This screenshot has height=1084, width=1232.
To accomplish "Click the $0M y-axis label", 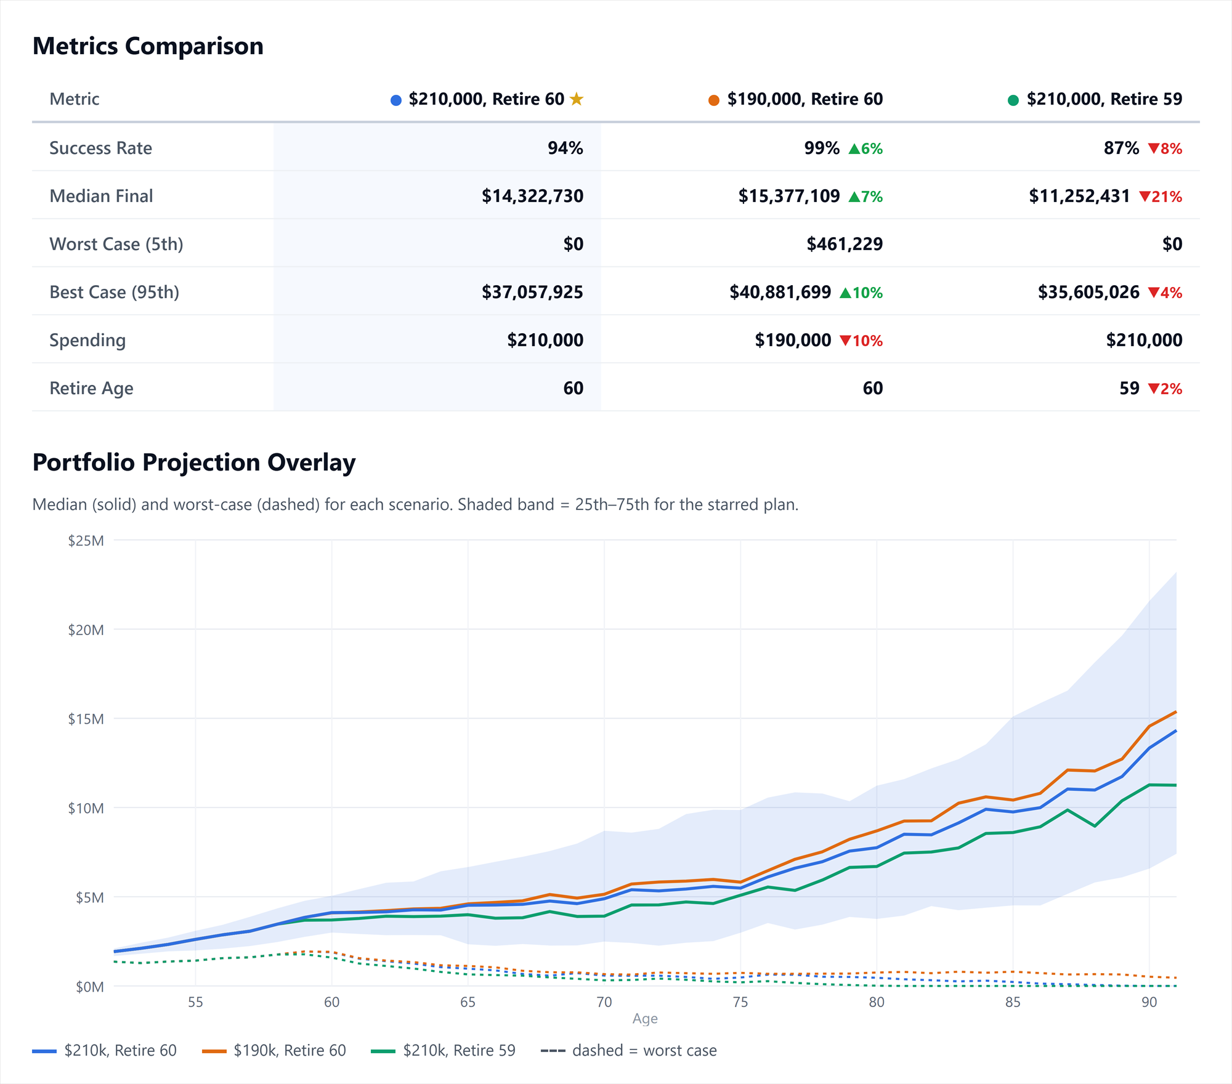I will point(90,987).
